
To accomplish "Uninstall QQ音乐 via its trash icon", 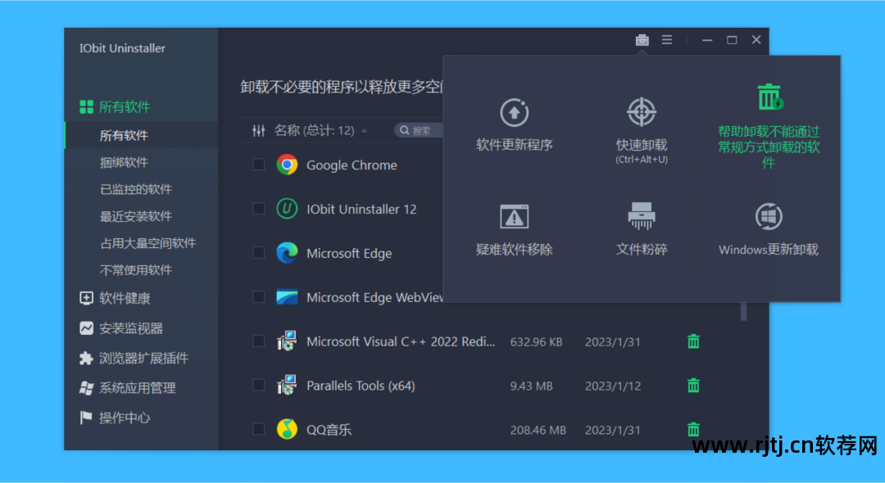I will 694,430.
